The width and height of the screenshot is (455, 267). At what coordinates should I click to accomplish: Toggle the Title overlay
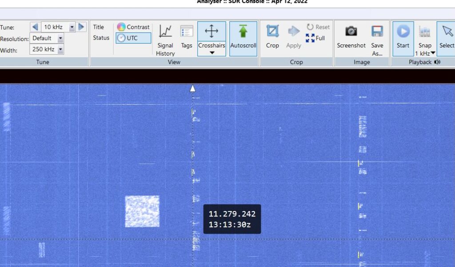(101, 27)
